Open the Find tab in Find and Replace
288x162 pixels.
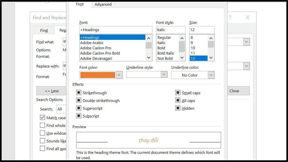pyautogui.click(x=44, y=30)
